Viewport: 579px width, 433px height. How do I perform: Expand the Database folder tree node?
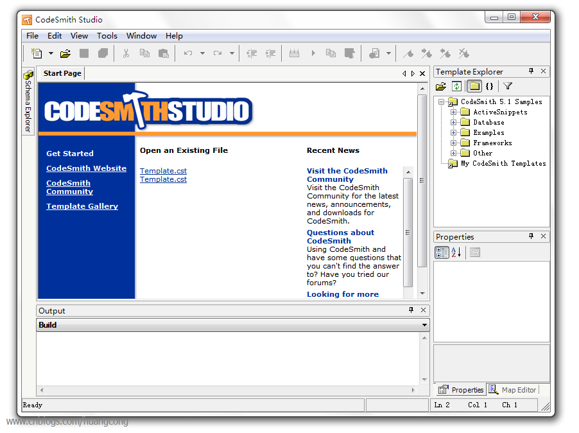[453, 122]
